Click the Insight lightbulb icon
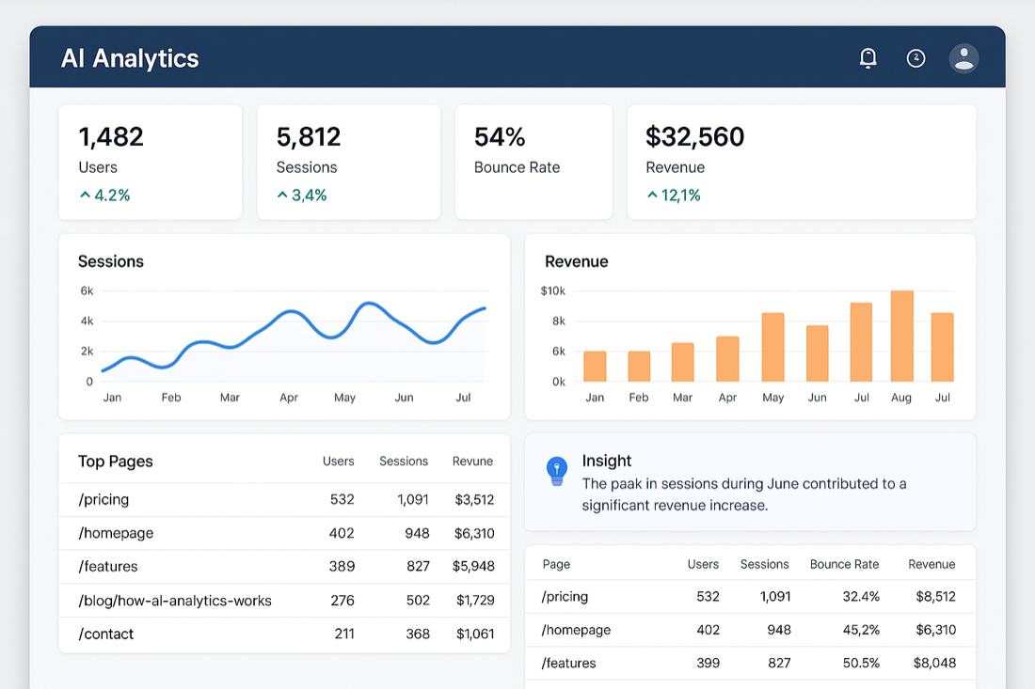 click(556, 471)
